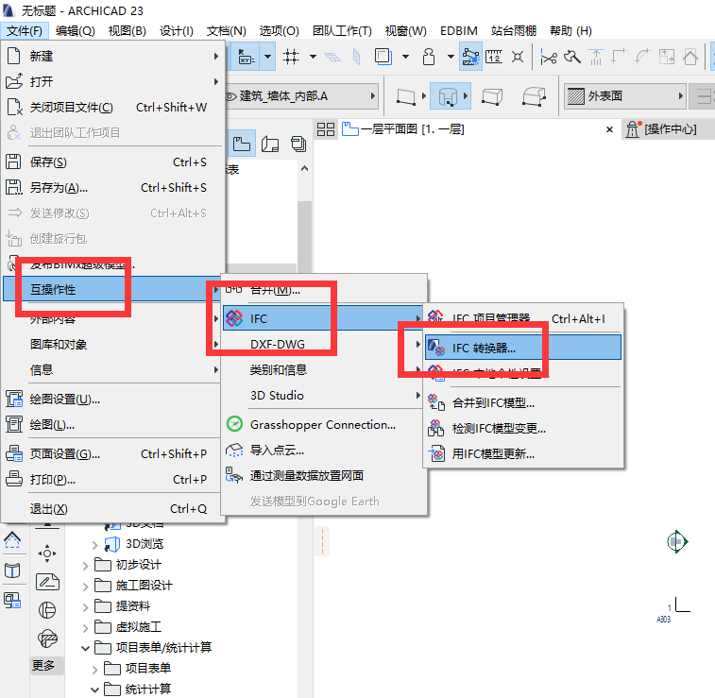Close the 一层平面图 tab
715x698 pixels.
[609, 129]
